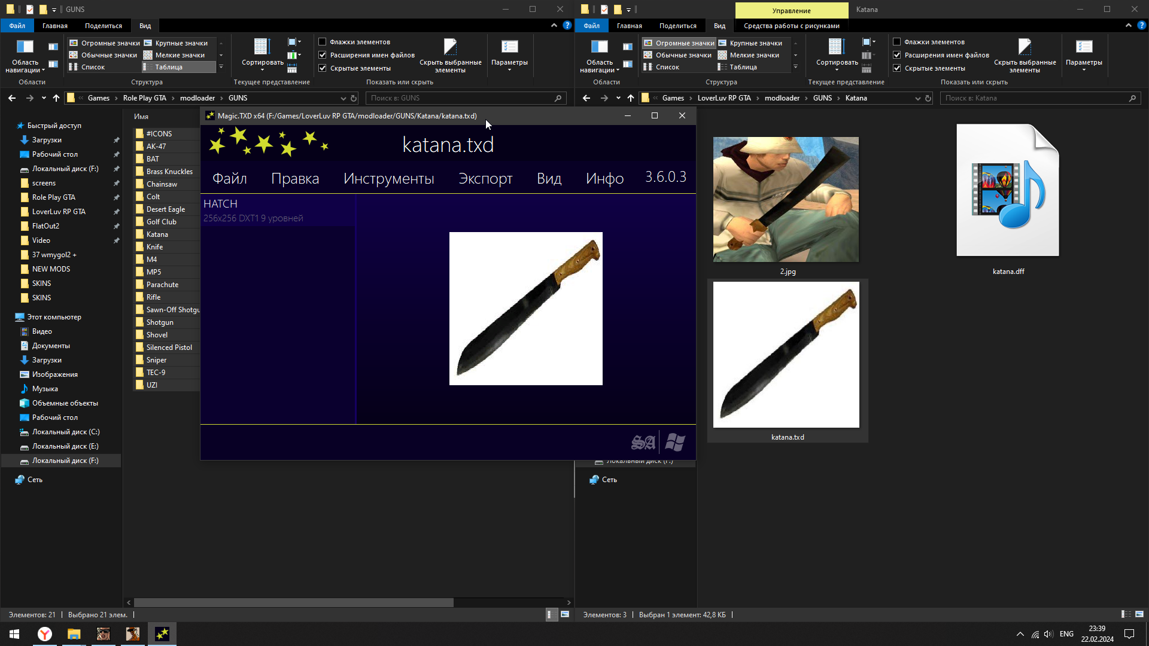1149x646 pixels.
Task: Uncheck file name extensions in right ribbon
Action: 897,55
